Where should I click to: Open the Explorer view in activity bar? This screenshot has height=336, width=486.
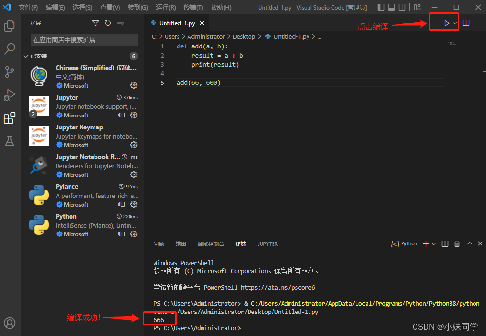[x=9, y=26]
